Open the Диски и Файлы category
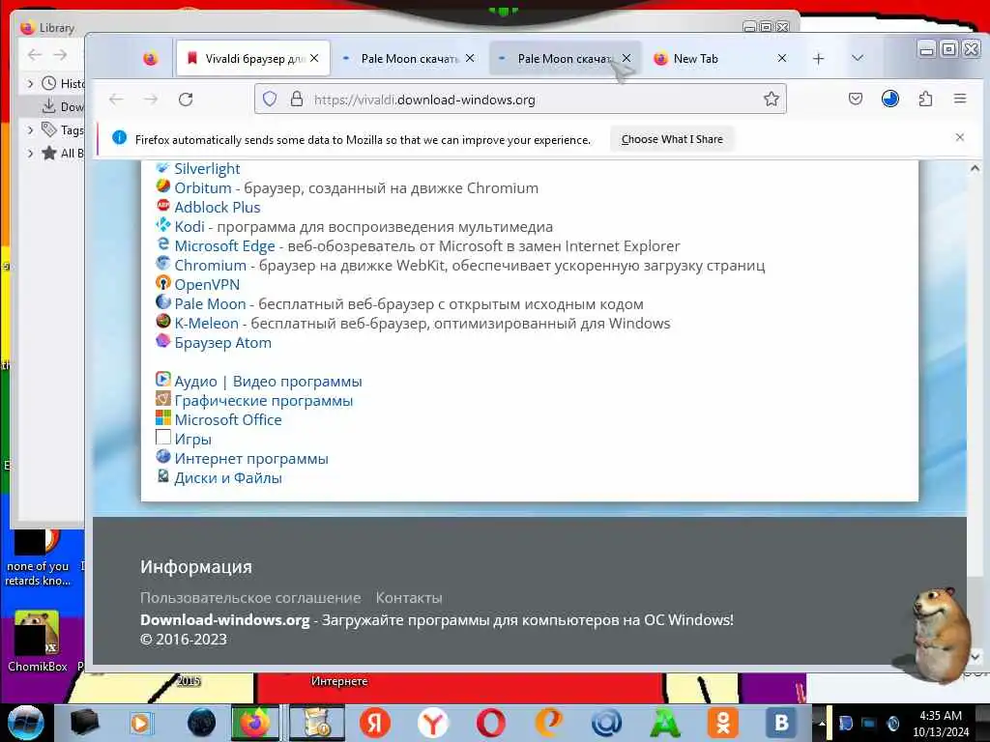Screen dimensions: 990x742 click(228, 478)
